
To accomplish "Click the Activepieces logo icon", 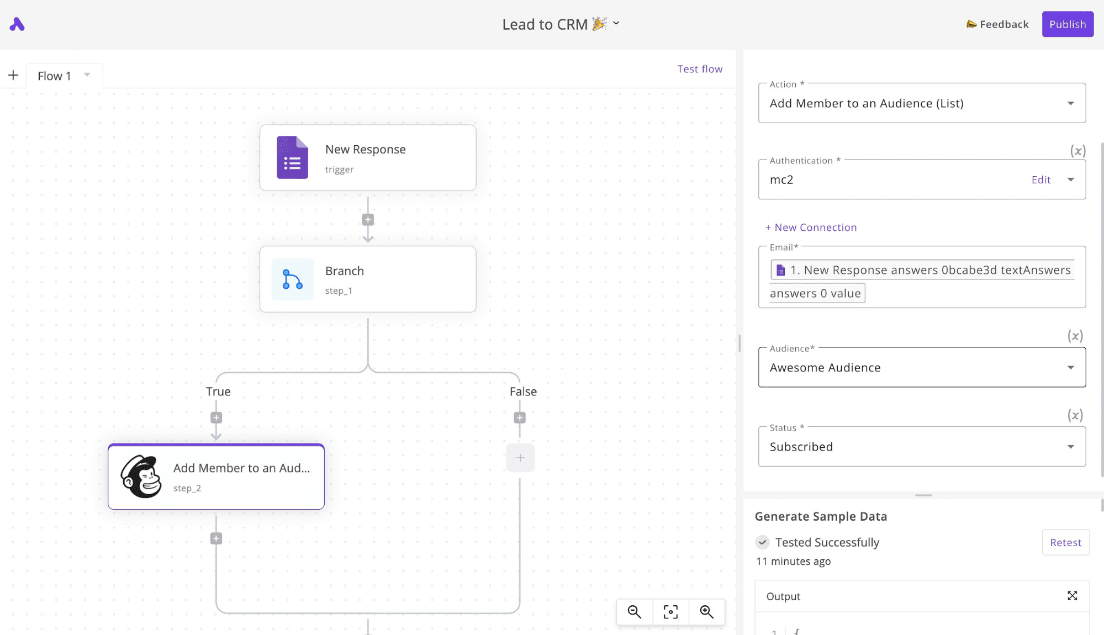I will click(17, 24).
